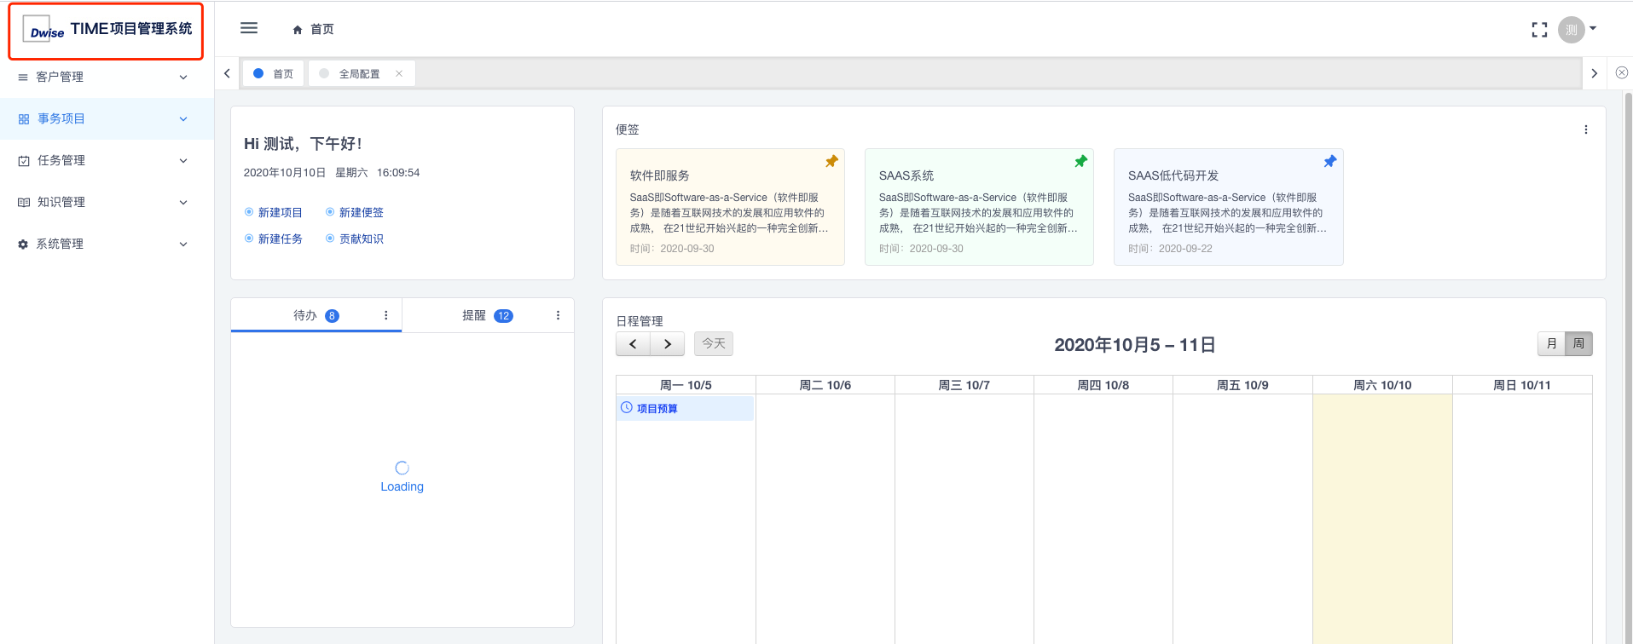This screenshot has height=644, width=1633.
Task: Toggle the hamburger sidebar menu icon
Action: pos(249,28)
